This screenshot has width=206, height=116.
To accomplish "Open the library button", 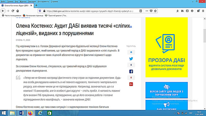I will (183, 11).
